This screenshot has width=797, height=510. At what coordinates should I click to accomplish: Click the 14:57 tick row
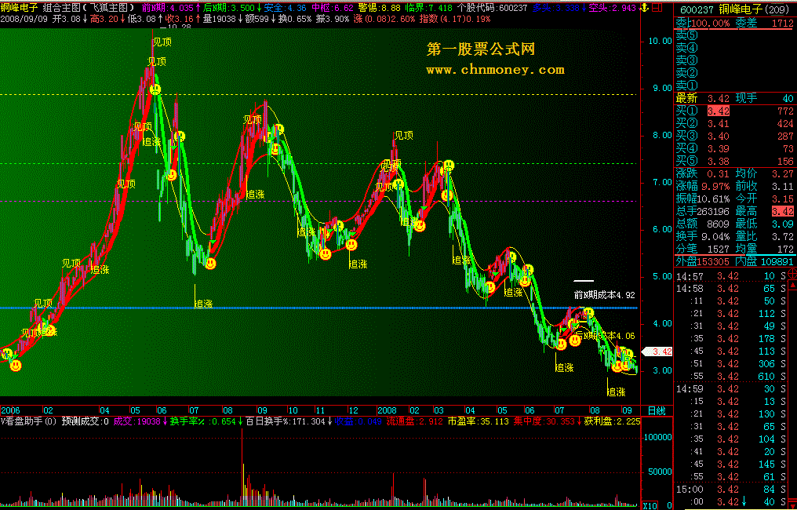click(x=731, y=276)
